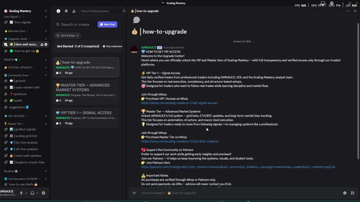Open microphone input options arrow
Screen dimensions: 360x202
26,193
